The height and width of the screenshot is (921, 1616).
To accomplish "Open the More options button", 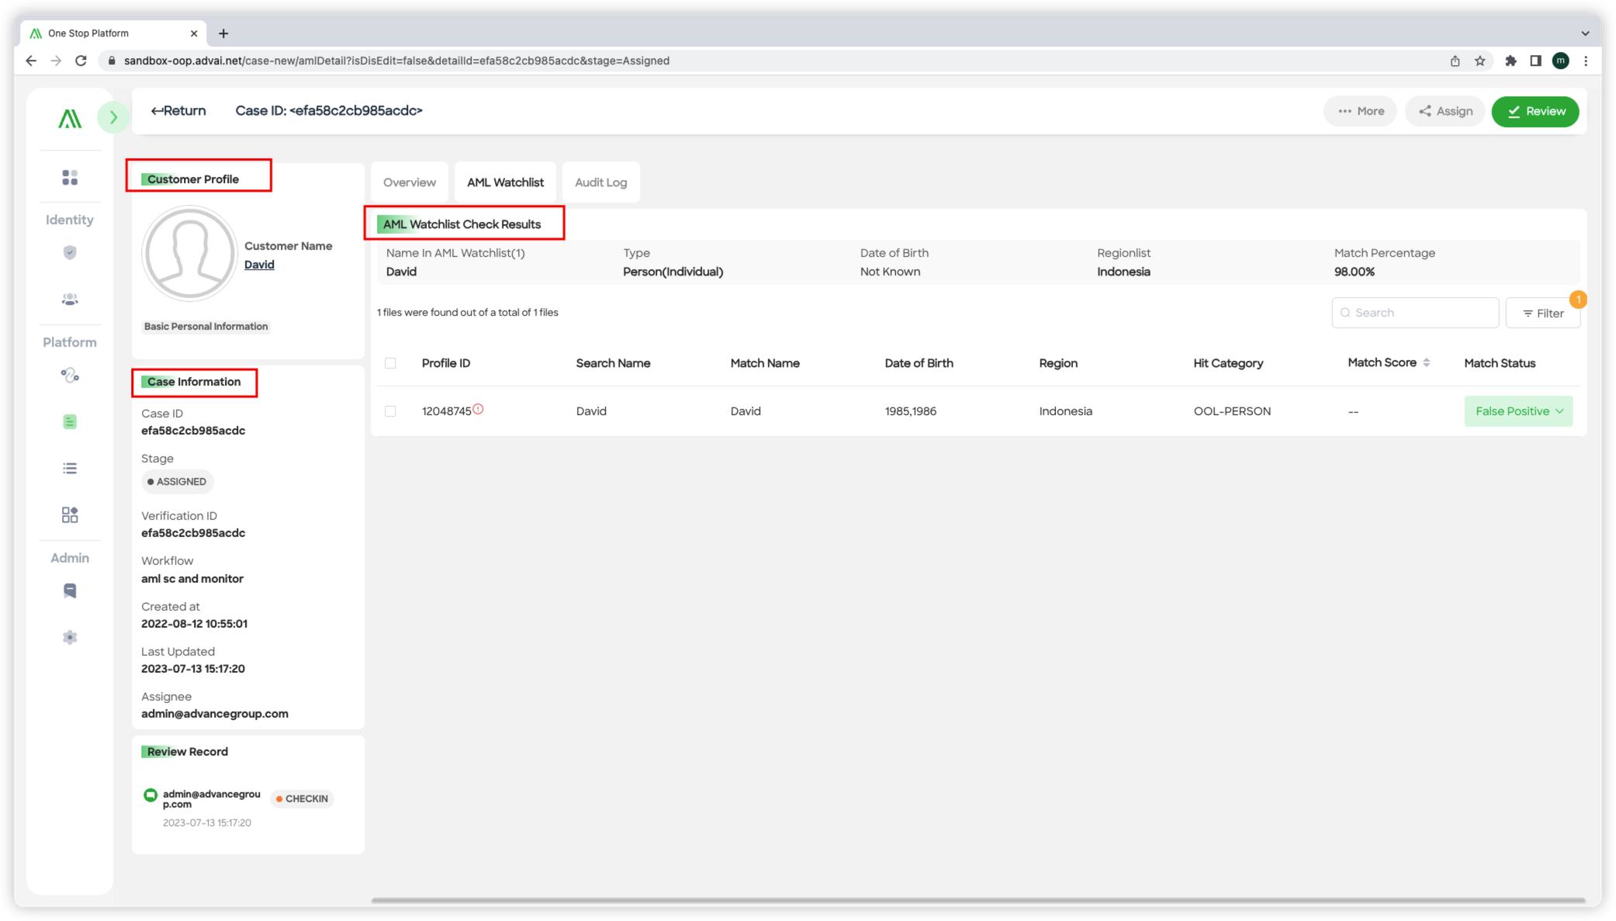I will pos(1361,111).
